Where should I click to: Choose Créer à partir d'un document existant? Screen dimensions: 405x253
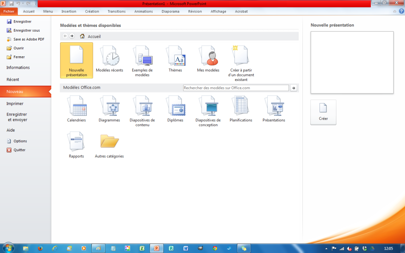[241, 63]
